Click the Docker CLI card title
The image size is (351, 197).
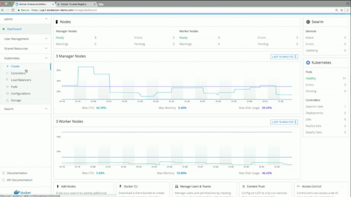(x=131, y=186)
